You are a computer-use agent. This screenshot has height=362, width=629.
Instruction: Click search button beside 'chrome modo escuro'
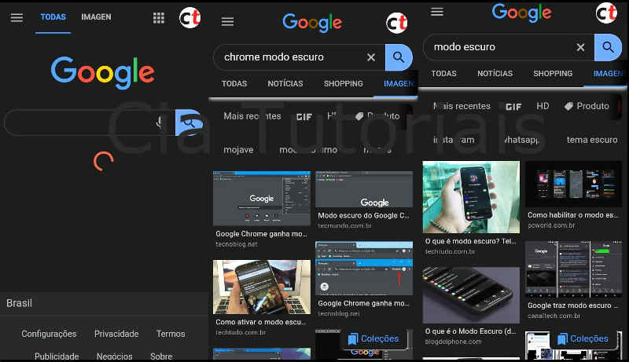pyautogui.click(x=399, y=57)
